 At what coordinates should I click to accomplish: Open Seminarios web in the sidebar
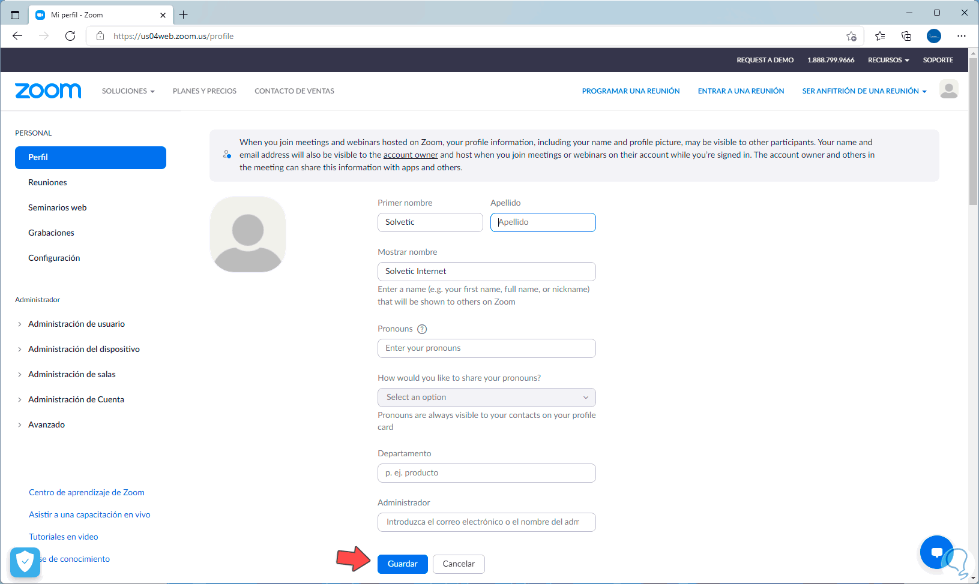58,208
